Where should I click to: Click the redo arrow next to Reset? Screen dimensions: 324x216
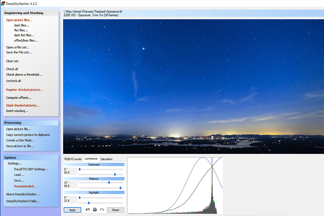click(102, 210)
